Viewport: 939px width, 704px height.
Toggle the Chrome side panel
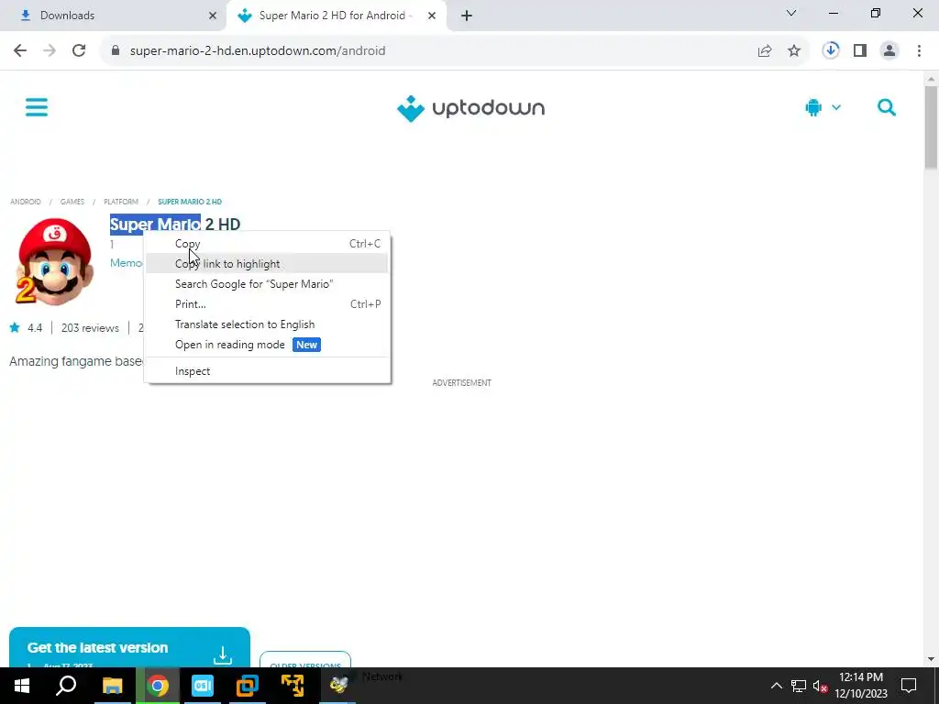tap(860, 51)
